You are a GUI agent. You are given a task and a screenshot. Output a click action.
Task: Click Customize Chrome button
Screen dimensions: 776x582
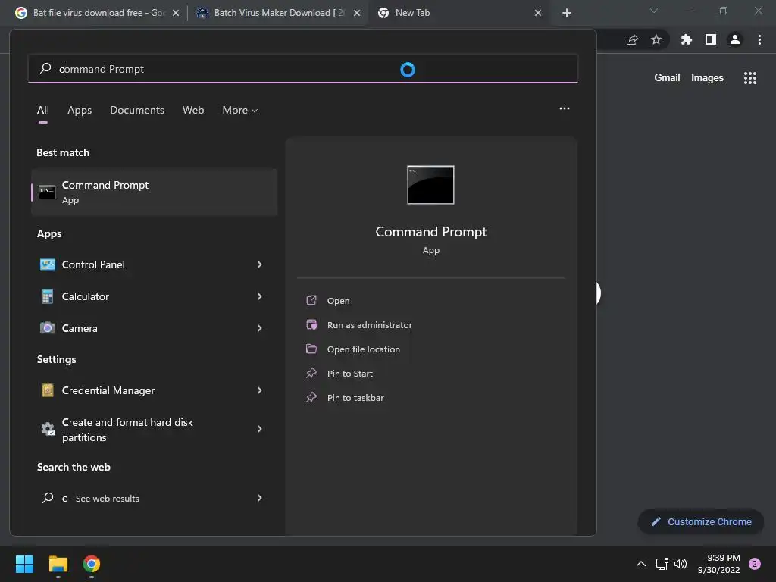coord(701,521)
